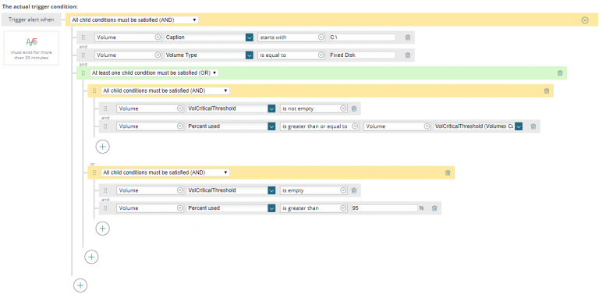The width and height of the screenshot is (599, 298).
Task: Delete the VolCriticalThreshold is not empty row
Action: (354, 108)
